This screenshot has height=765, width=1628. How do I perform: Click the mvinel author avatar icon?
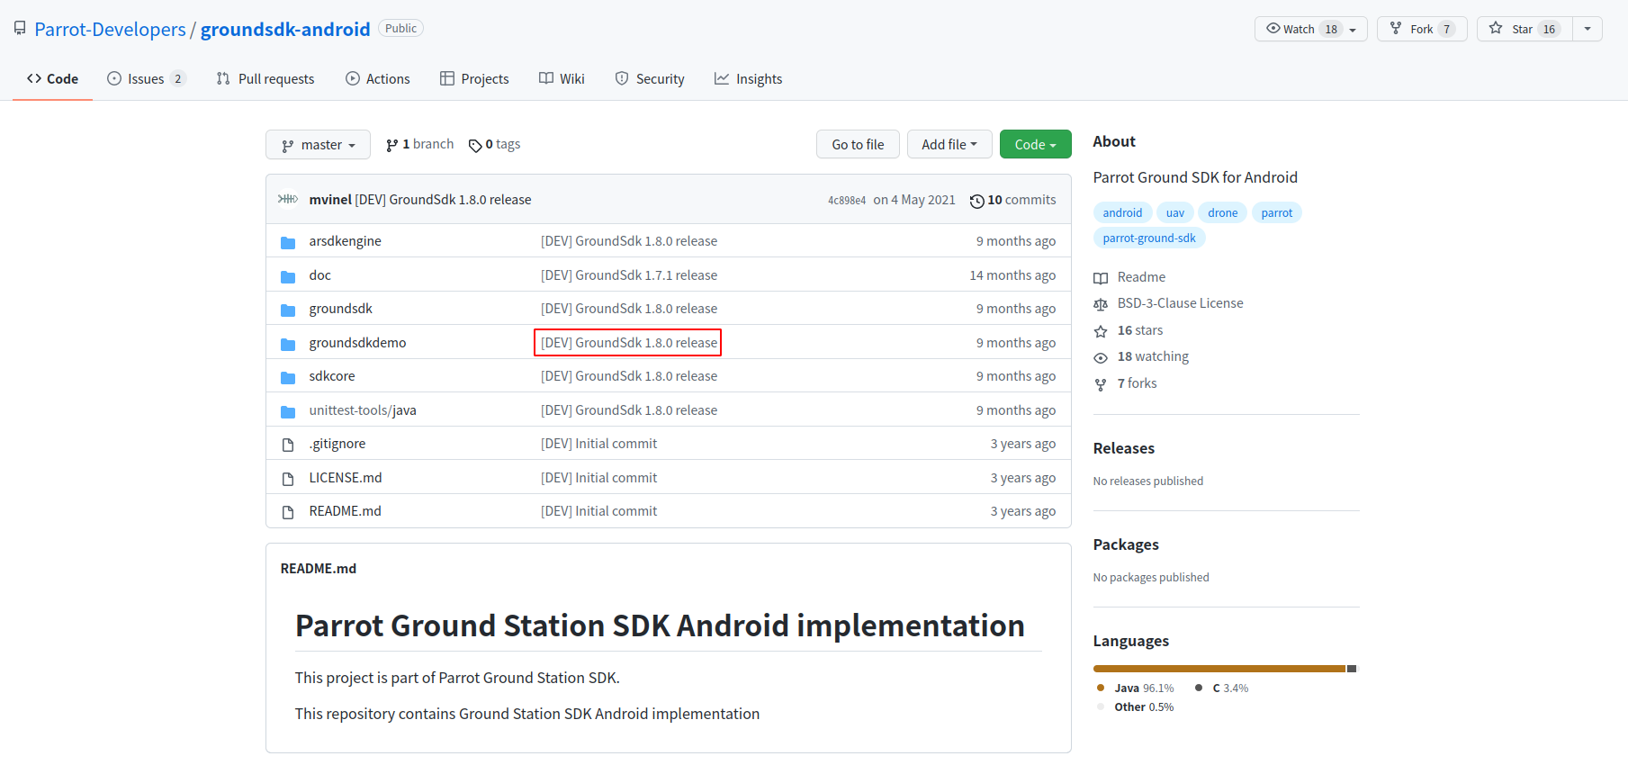[x=288, y=199]
